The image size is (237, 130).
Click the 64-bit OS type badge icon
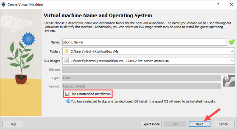pos(229,81)
